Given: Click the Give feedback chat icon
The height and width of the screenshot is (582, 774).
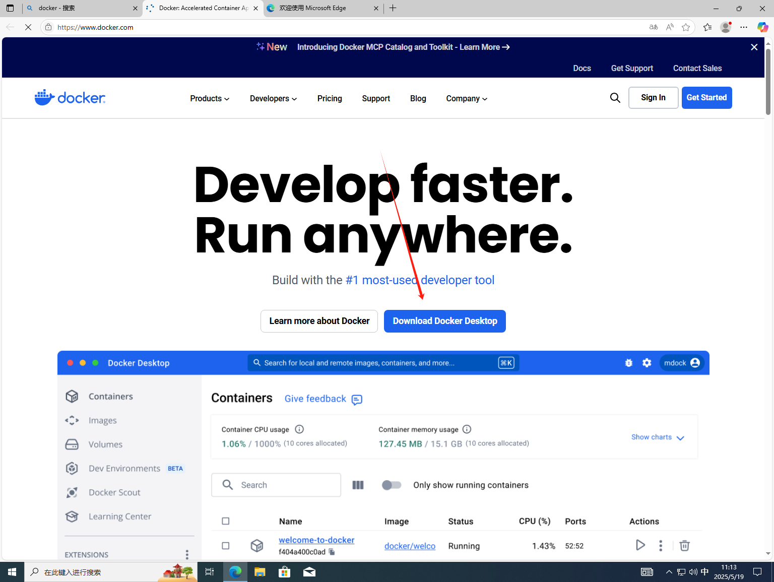Looking at the screenshot, I should pos(357,400).
